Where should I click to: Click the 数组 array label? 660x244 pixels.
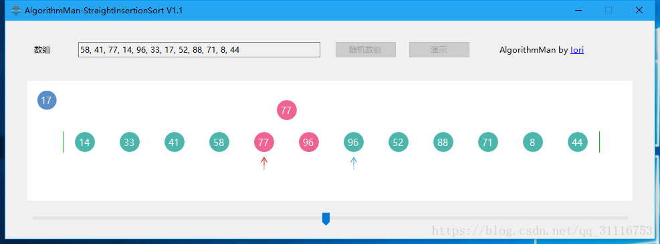(x=42, y=50)
